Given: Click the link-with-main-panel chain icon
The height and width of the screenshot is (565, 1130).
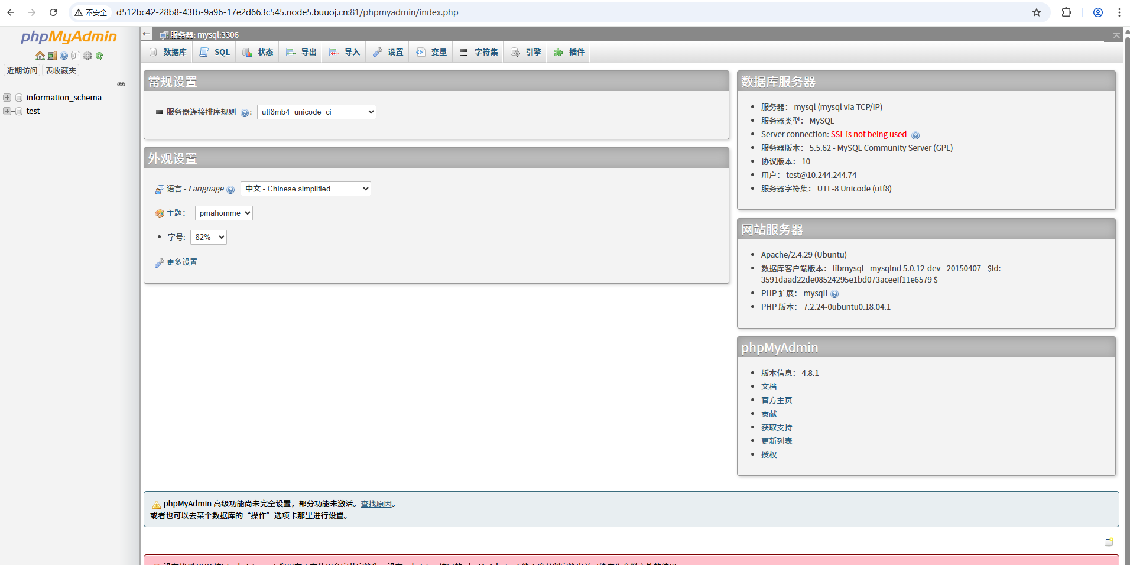Looking at the screenshot, I should pyautogui.click(x=121, y=85).
